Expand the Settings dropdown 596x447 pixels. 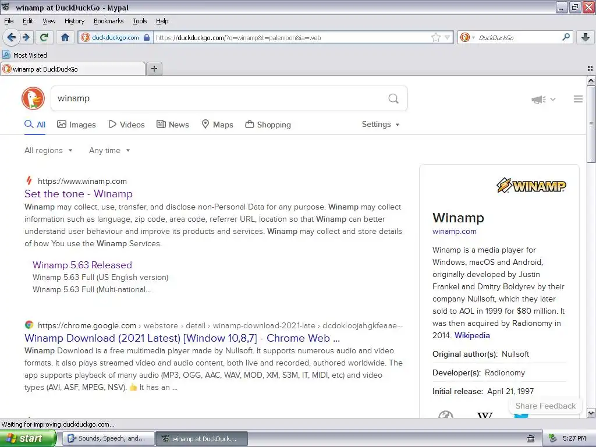[x=381, y=125]
